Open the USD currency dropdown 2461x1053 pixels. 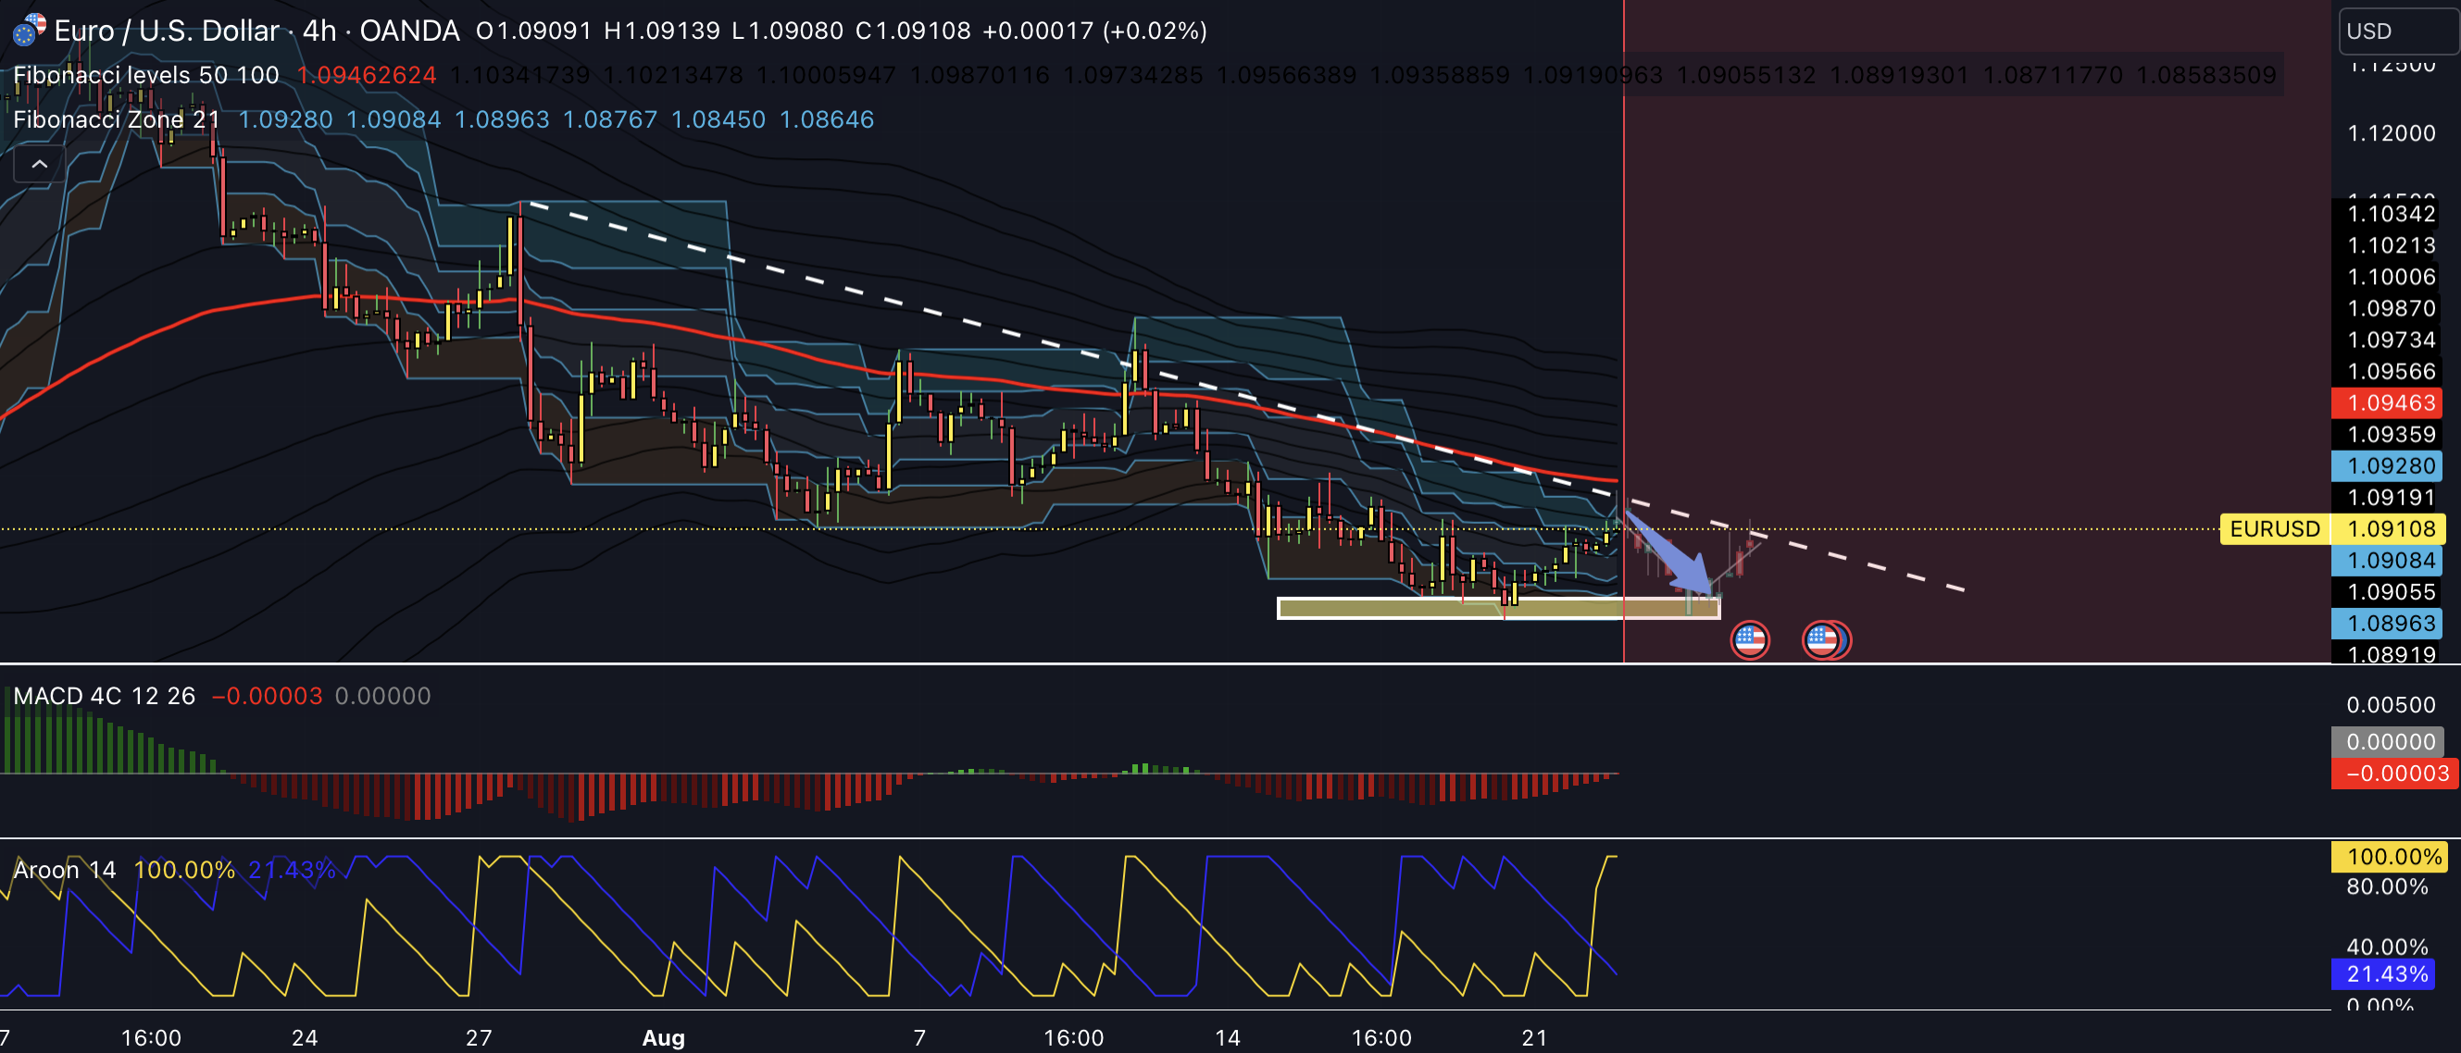coord(2396,31)
